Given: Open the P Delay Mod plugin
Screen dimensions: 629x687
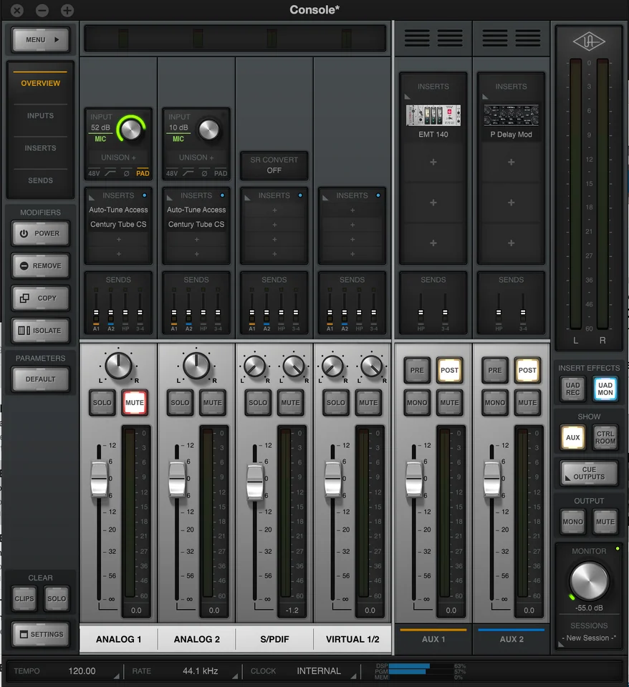Looking at the screenshot, I should pyautogui.click(x=511, y=114).
